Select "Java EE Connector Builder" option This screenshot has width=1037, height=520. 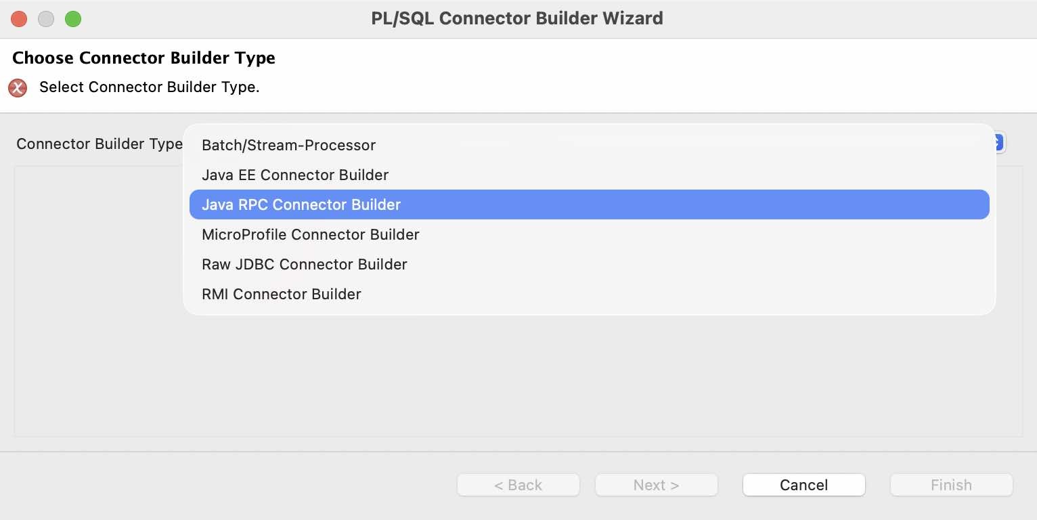pyautogui.click(x=295, y=175)
